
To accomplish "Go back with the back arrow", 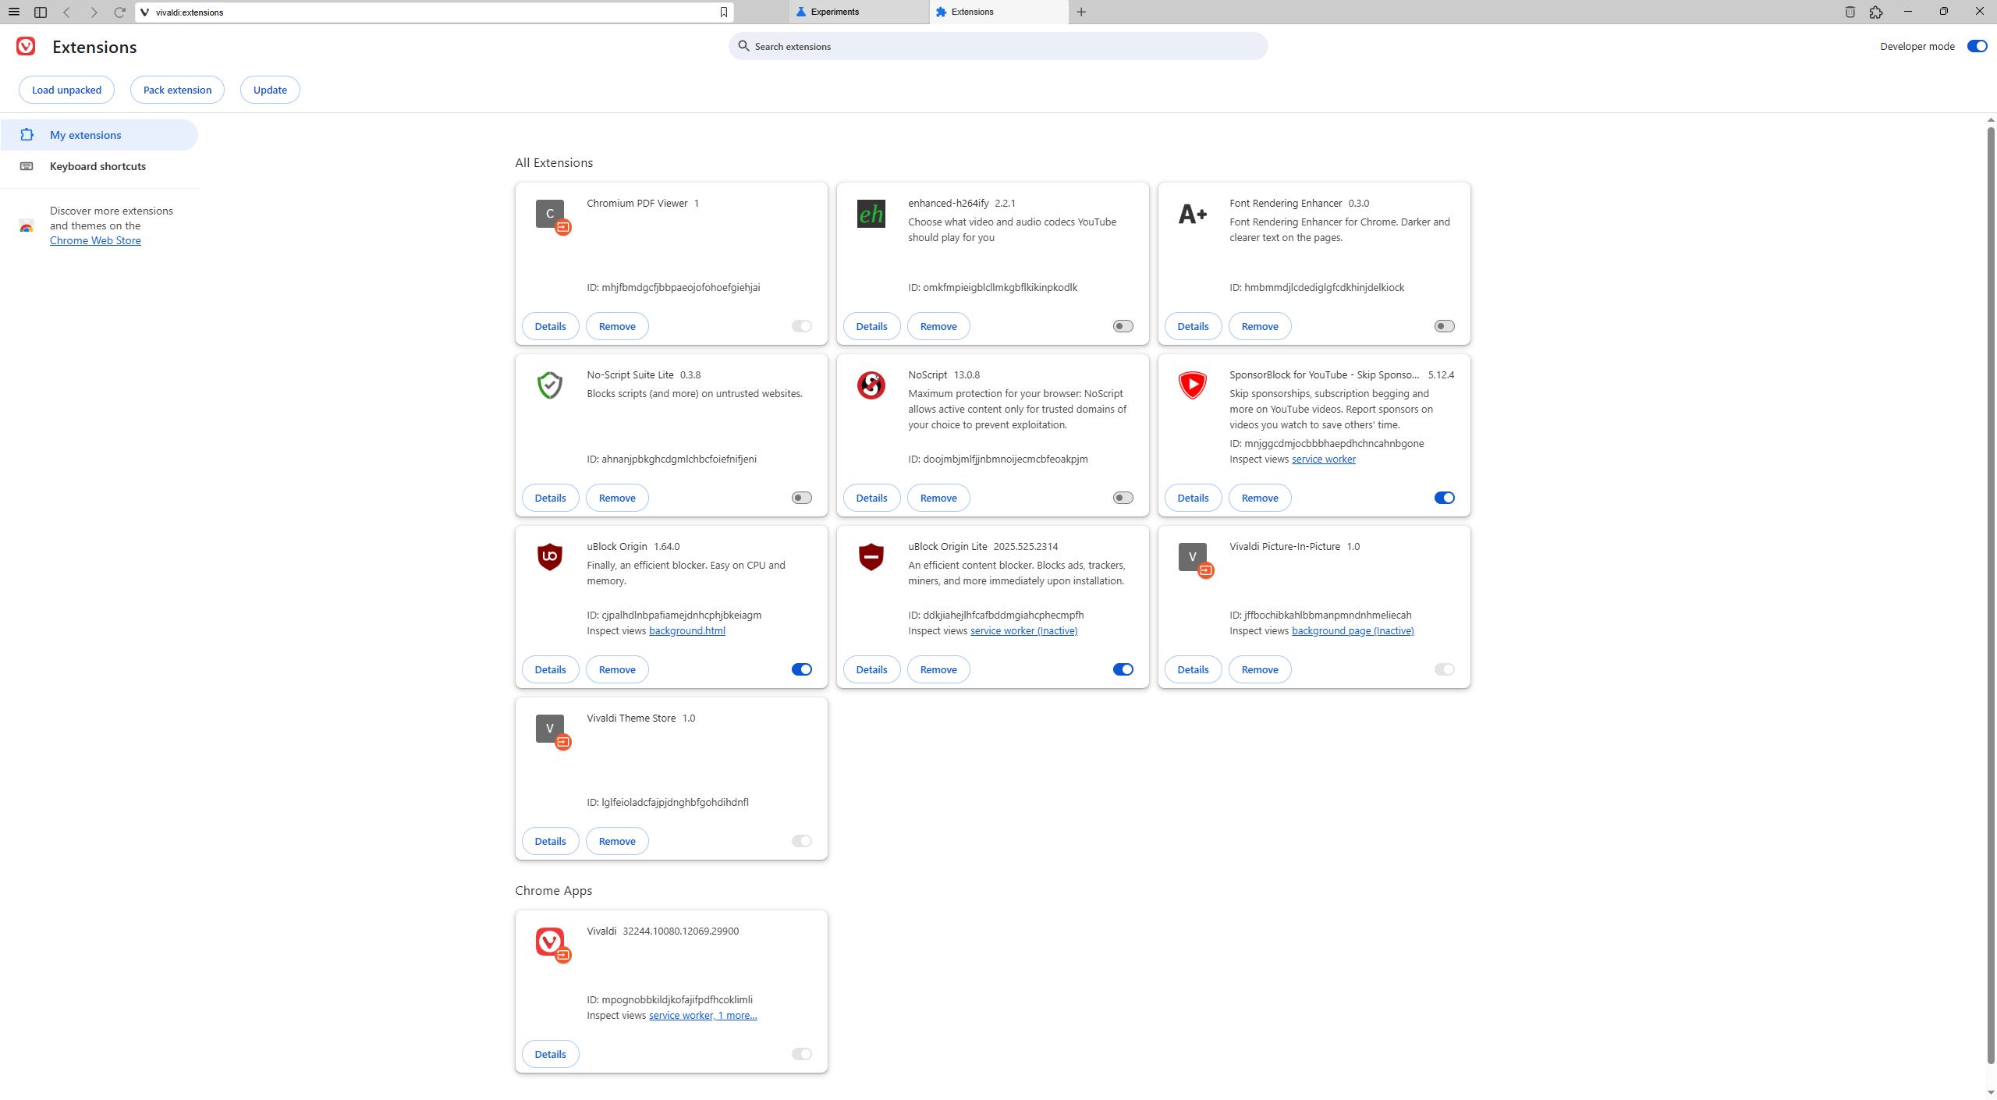I will pyautogui.click(x=67, y=12).
